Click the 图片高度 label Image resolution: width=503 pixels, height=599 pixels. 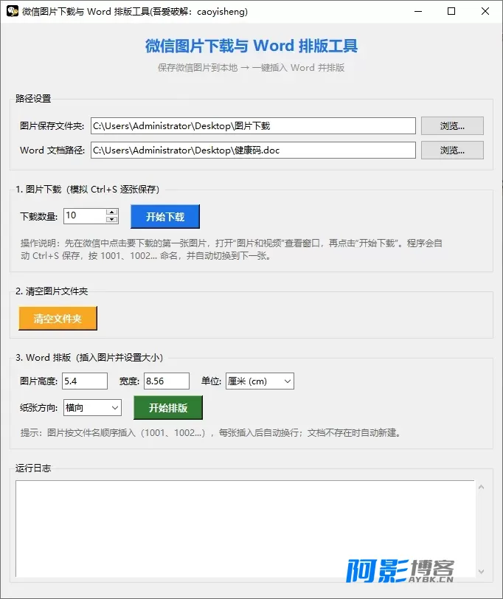pos(38,381)
